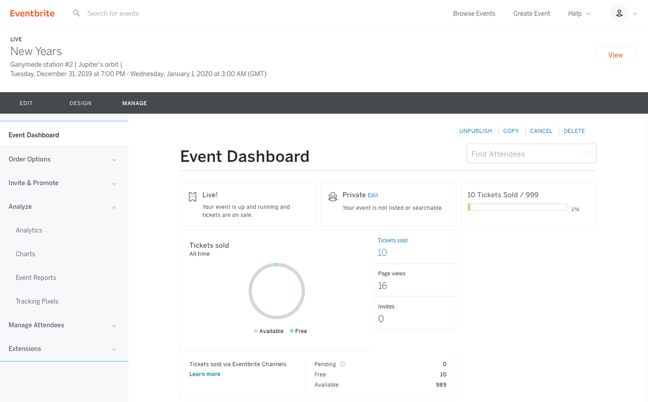This screenshot has width=648, height=402.
Task: Switch to the EDIT tab
Action: [x=26, y=103]
